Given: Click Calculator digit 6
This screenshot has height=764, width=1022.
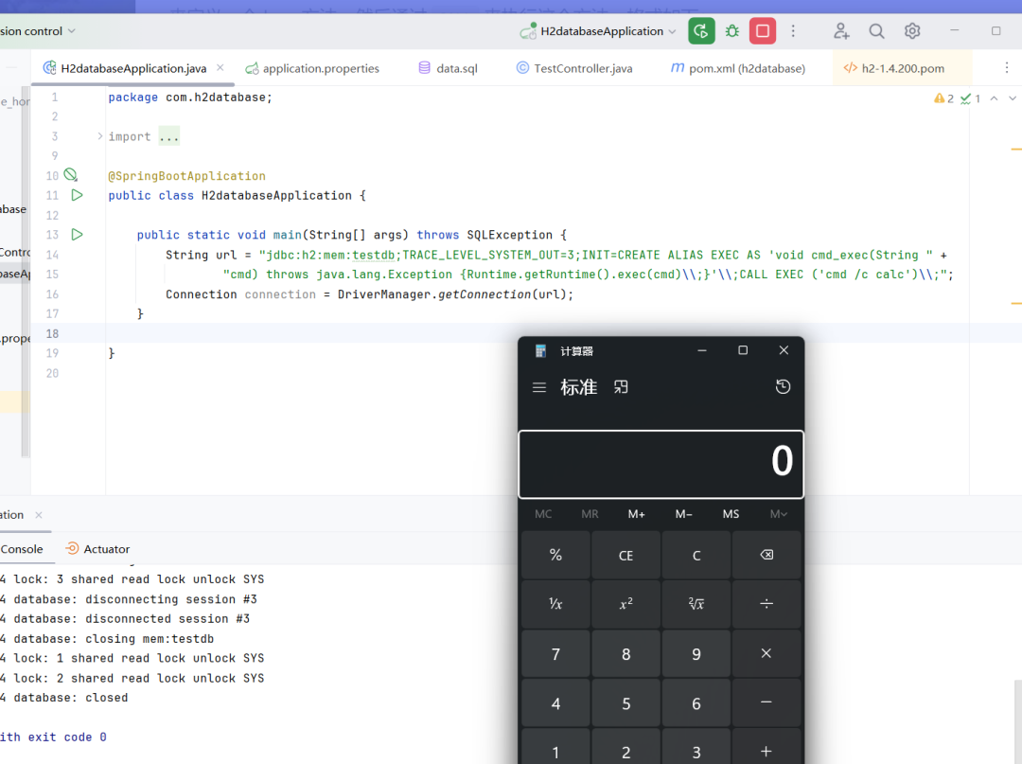Looking at the screenshot, I should pos(696,703).
